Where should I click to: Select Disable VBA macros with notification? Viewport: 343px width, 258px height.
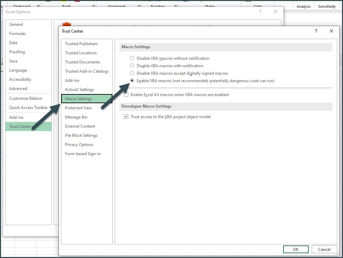[132, 66]
